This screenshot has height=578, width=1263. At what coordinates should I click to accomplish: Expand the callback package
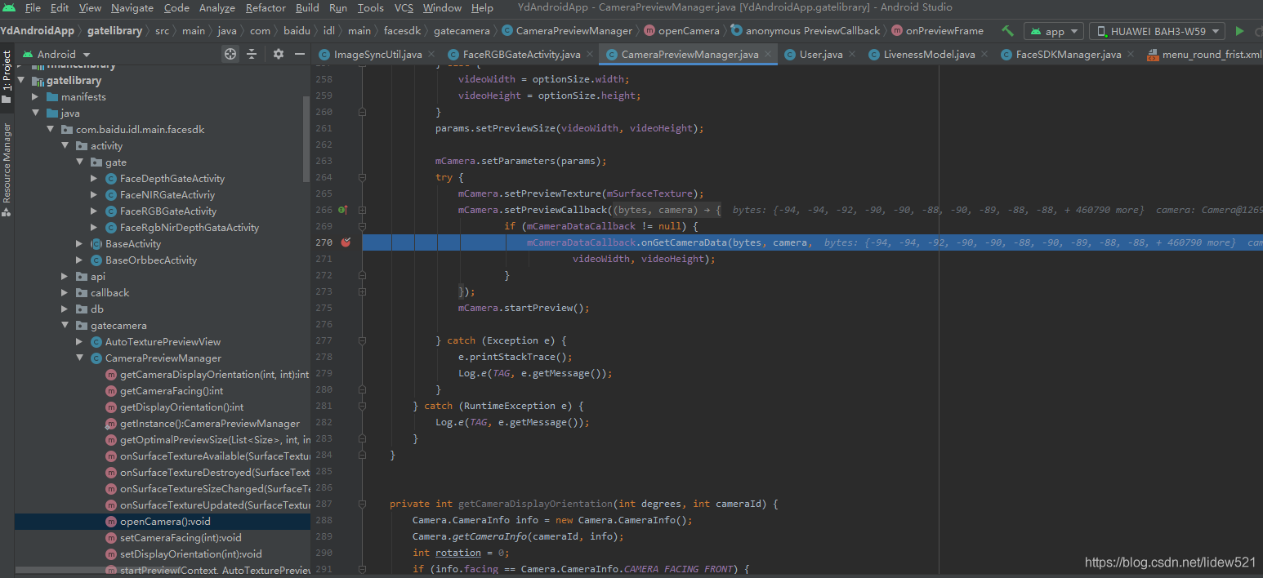coord(65,293)
